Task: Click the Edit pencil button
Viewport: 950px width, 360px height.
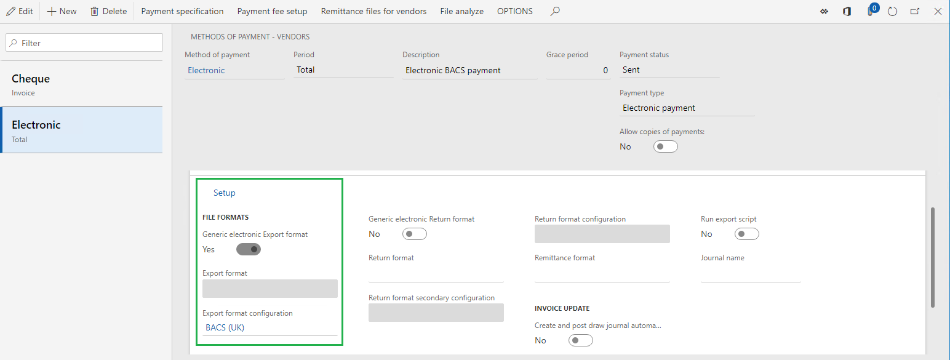Action: click(20, 11)
